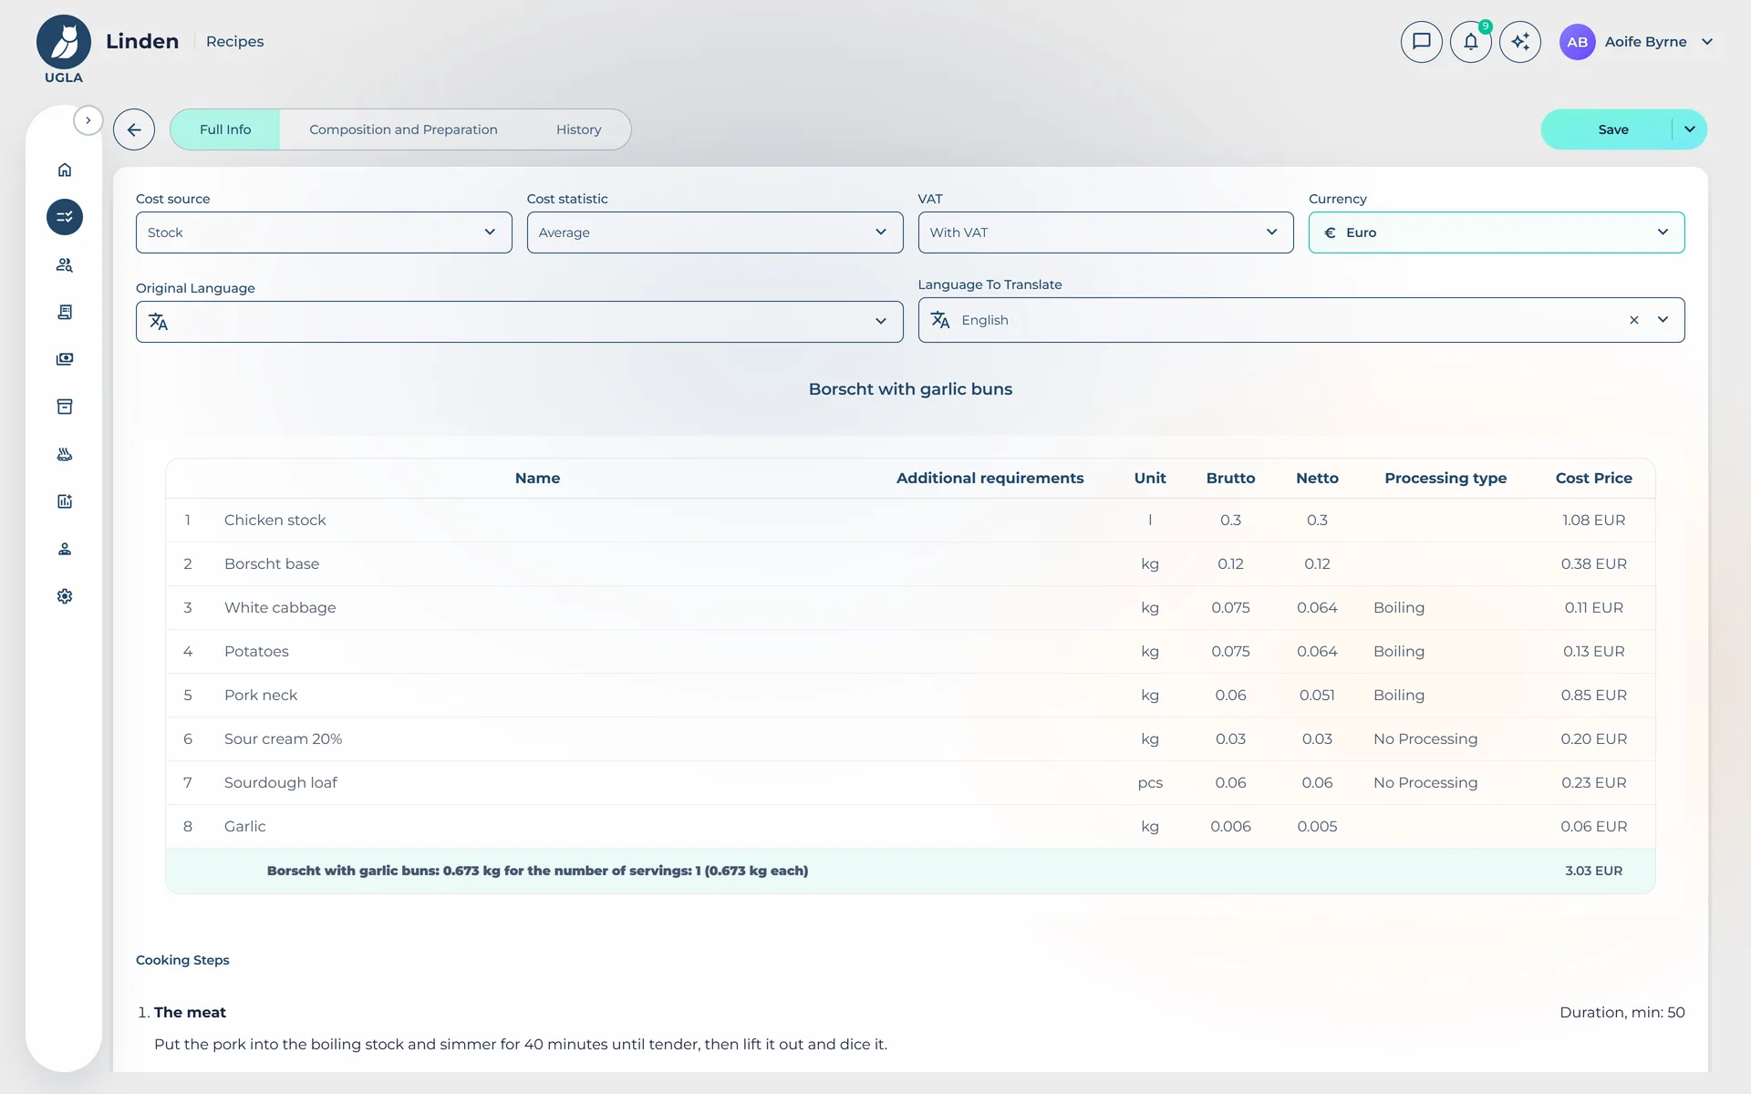Open the cash payments sidebar icon
Image resolution: width=1751 pixels, height=1094 pixels.
pos(65,359)
